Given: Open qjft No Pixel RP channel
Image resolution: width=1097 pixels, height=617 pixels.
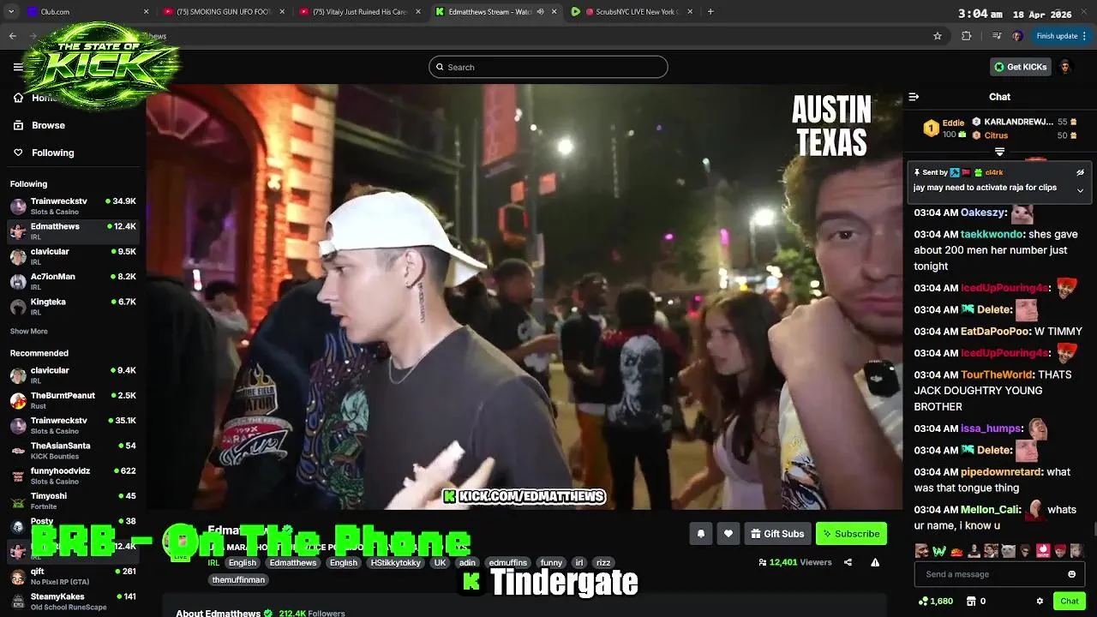Looking at the screenshot, I should [73, 576].
